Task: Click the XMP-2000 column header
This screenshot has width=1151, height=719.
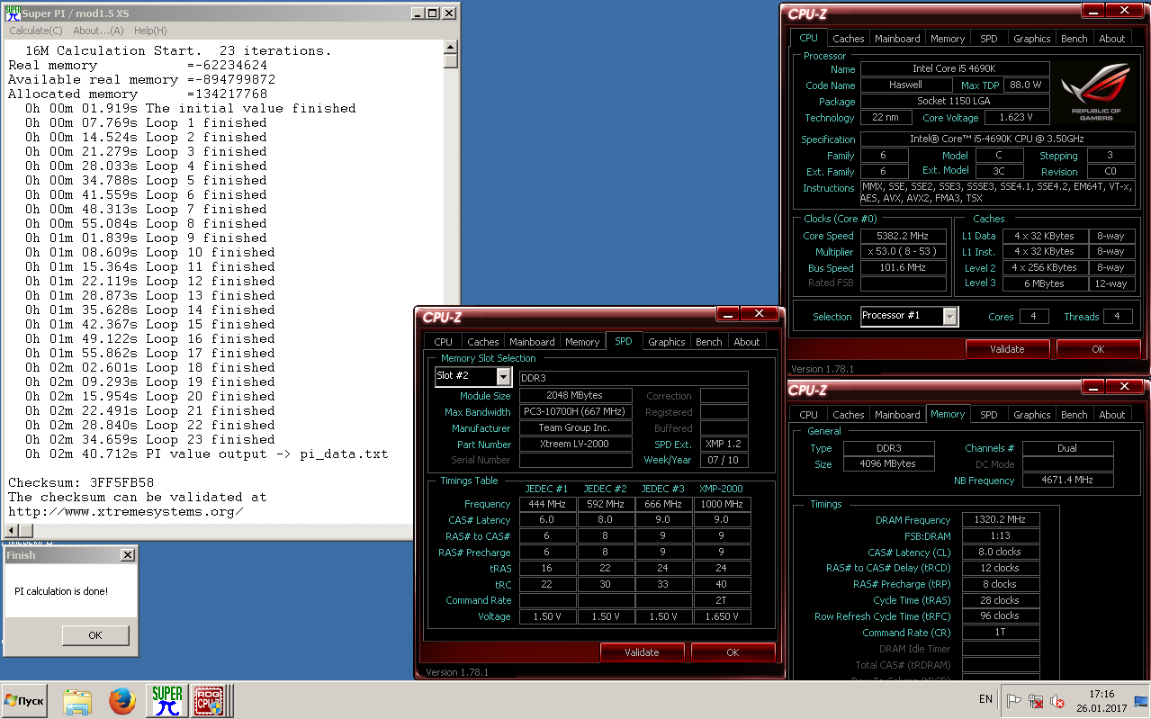Action: (722, 489)
